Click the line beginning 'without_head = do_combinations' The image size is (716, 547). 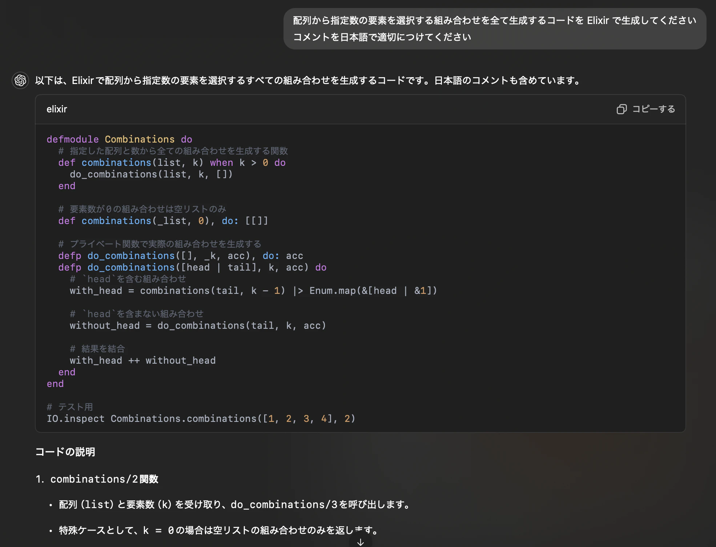(198, 326)
